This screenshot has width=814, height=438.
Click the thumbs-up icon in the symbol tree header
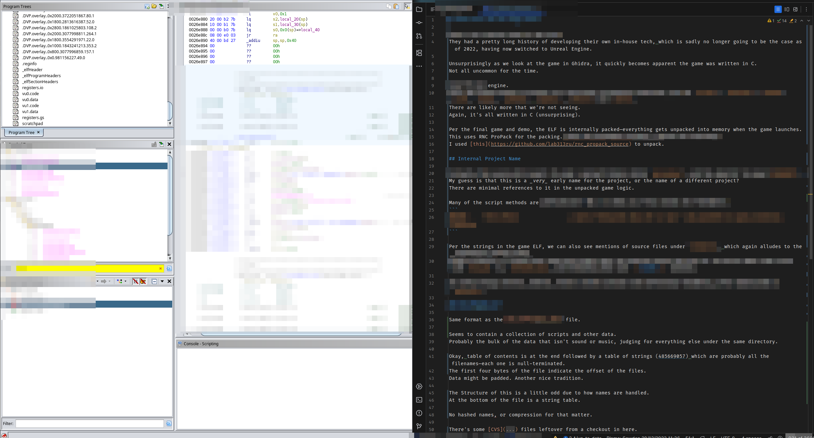click(x=154, y=144)
